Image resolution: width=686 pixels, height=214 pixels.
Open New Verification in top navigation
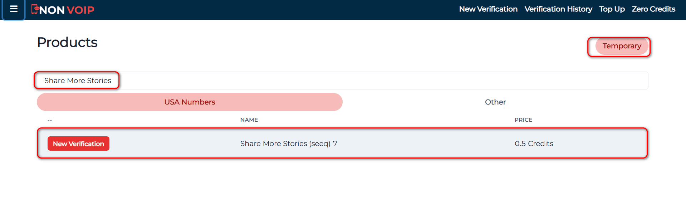tap(488, 9)
